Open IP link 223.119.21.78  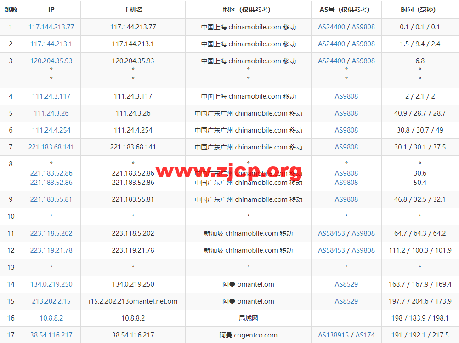tap(51, 250)
